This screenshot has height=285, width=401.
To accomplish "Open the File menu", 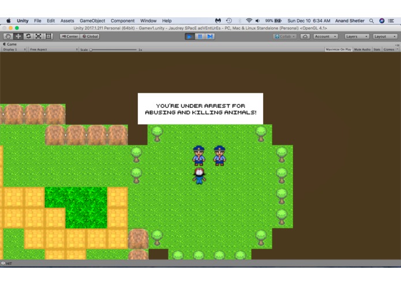I will (x=38, y=21).
